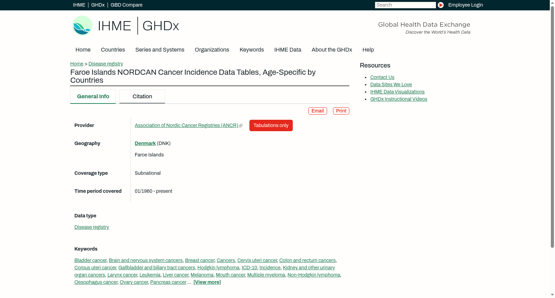Open About the GHDx menu

tap(332, 50)
